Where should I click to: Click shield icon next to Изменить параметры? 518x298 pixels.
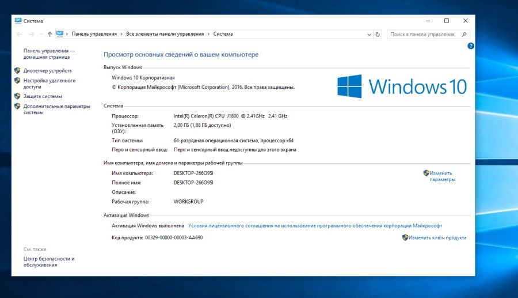(x=426, y=173)
